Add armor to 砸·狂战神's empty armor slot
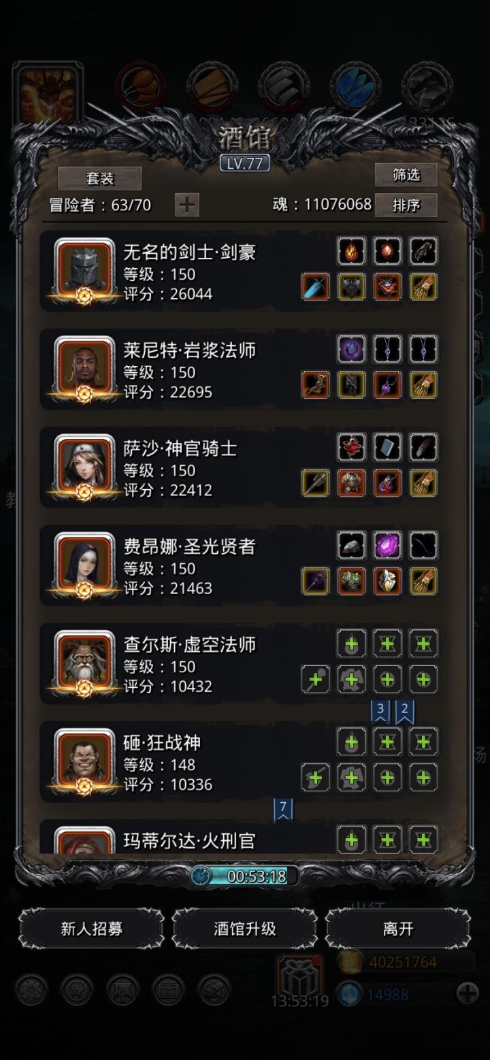 (x=352, y=777)
